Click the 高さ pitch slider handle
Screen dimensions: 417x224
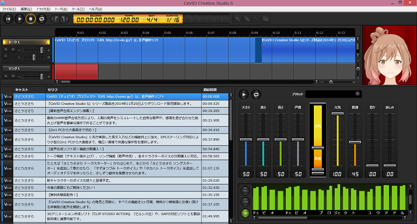[281, 139]
